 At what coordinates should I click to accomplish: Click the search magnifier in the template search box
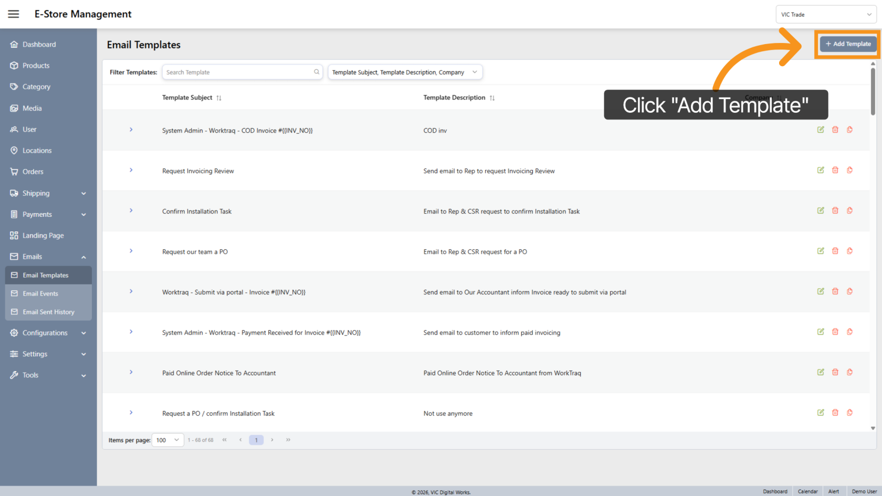click(316, 72)
